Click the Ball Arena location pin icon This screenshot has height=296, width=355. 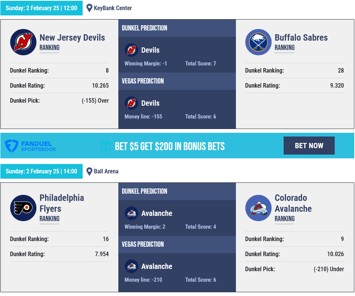tap(89, 172)
